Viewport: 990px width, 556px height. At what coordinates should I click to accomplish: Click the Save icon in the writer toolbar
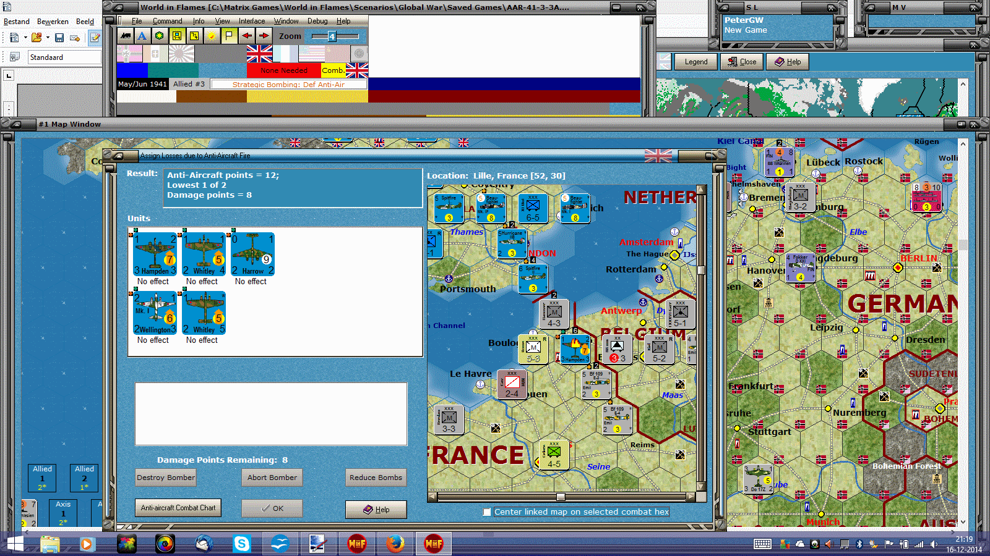[59, 38]
